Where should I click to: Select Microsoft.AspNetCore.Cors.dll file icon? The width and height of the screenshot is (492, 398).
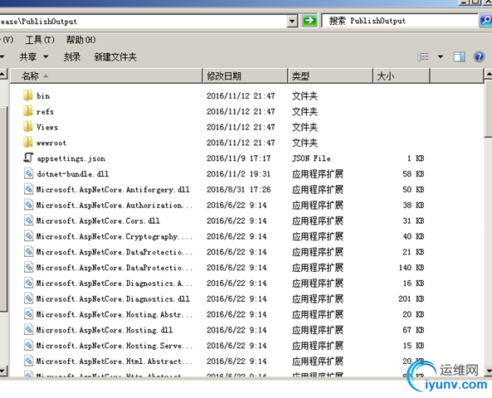(28, 221)
